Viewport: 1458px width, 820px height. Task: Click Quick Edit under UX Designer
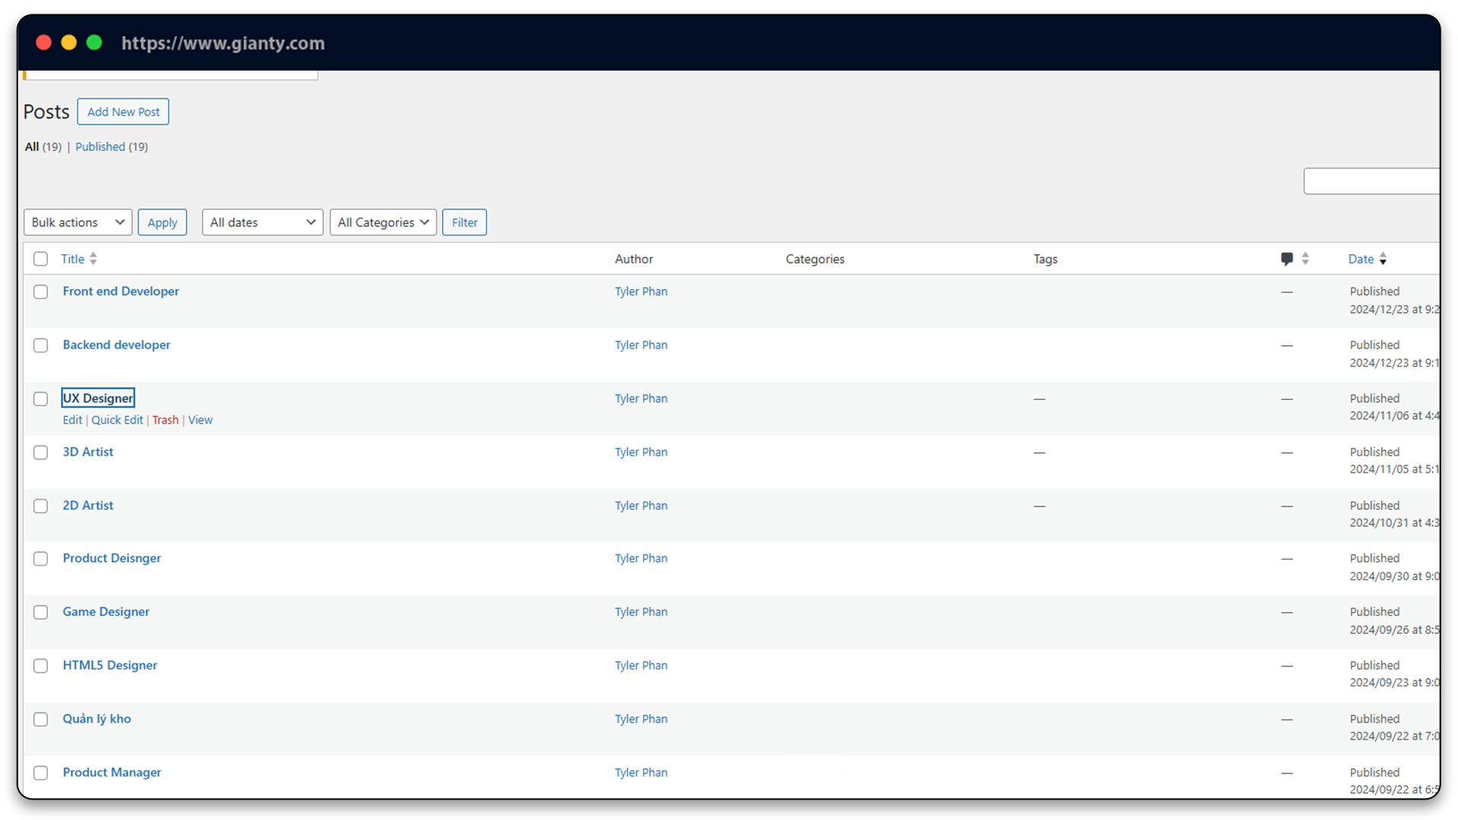[117, 420]
